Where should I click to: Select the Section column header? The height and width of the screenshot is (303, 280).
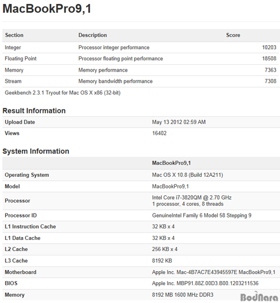[x=14, y=35]
